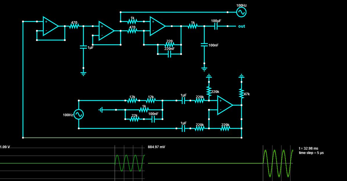Click the lower 1µF coupling capacitor
347x181 pixels.
(x=183, y=128)
